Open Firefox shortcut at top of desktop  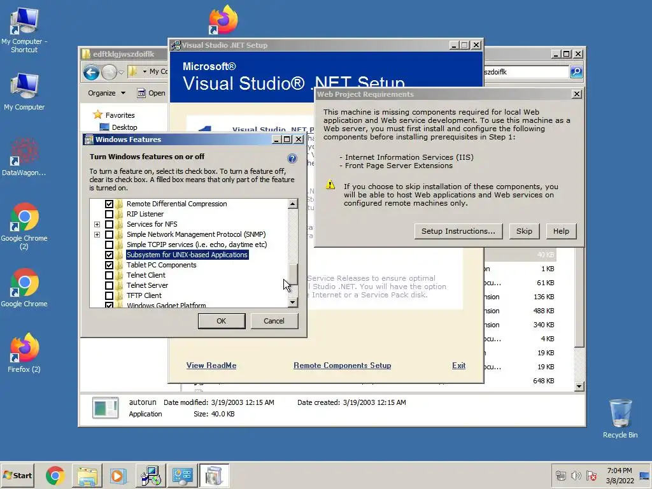point(223,20)
